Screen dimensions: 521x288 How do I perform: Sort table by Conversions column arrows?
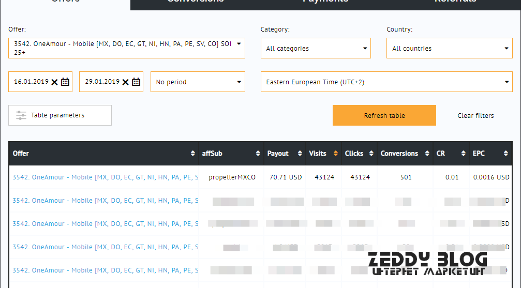pos(427,154)
